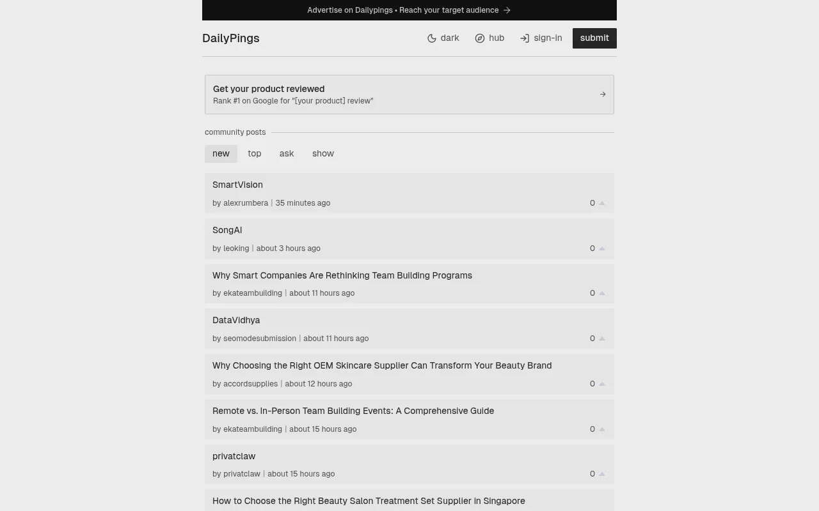
Task: Click the DailyPings logo
Action: 230,38
